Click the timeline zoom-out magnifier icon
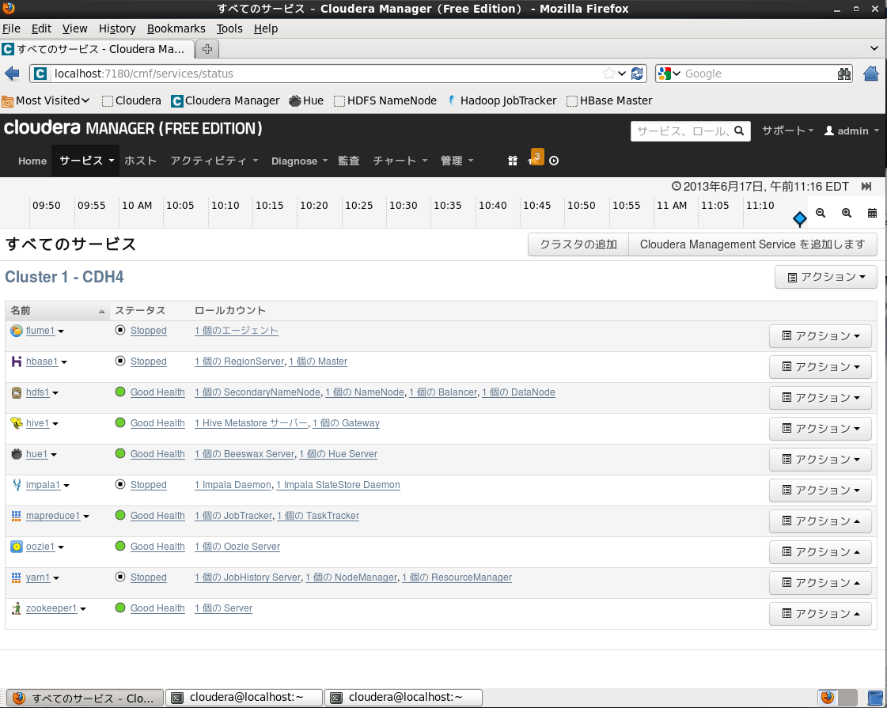887x708 pixels. point(821,214)
